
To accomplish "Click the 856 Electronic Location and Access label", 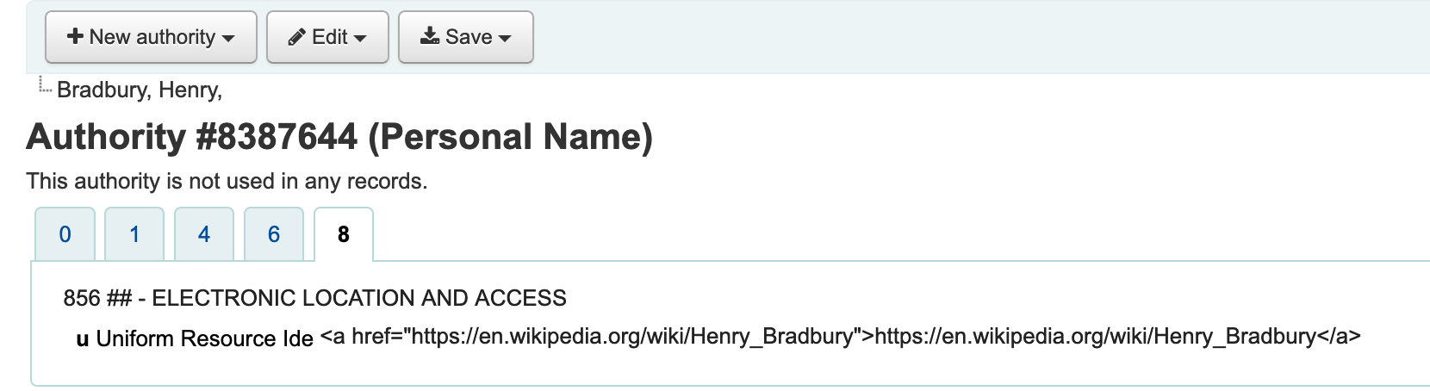I will point(314,298).
